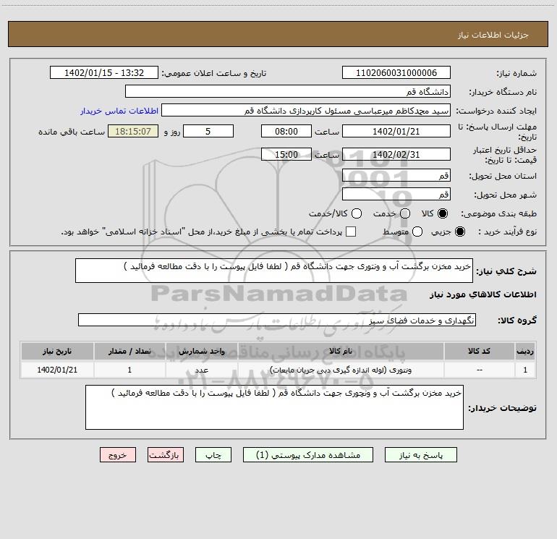Click the تاریخ نیاز column header
The width and height of the screenshot is (557, 539).
tap(57, 351)
